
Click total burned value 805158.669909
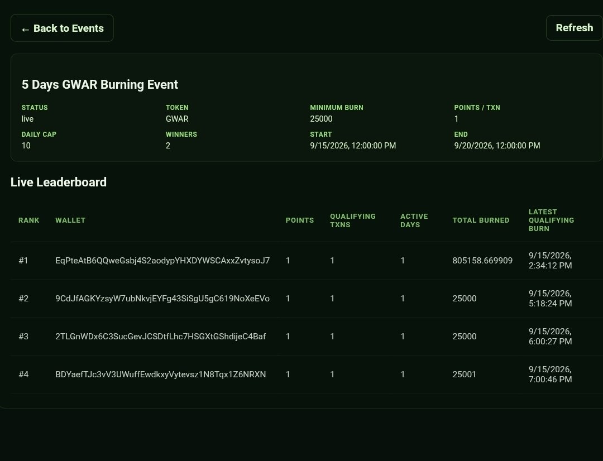point(482,261)
